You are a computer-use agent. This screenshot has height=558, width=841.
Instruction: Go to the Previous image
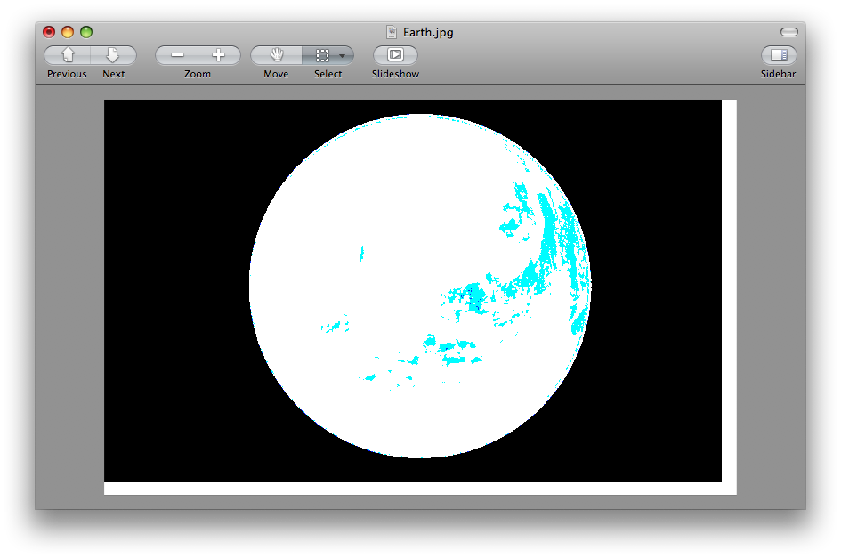[x=67, y=55]
